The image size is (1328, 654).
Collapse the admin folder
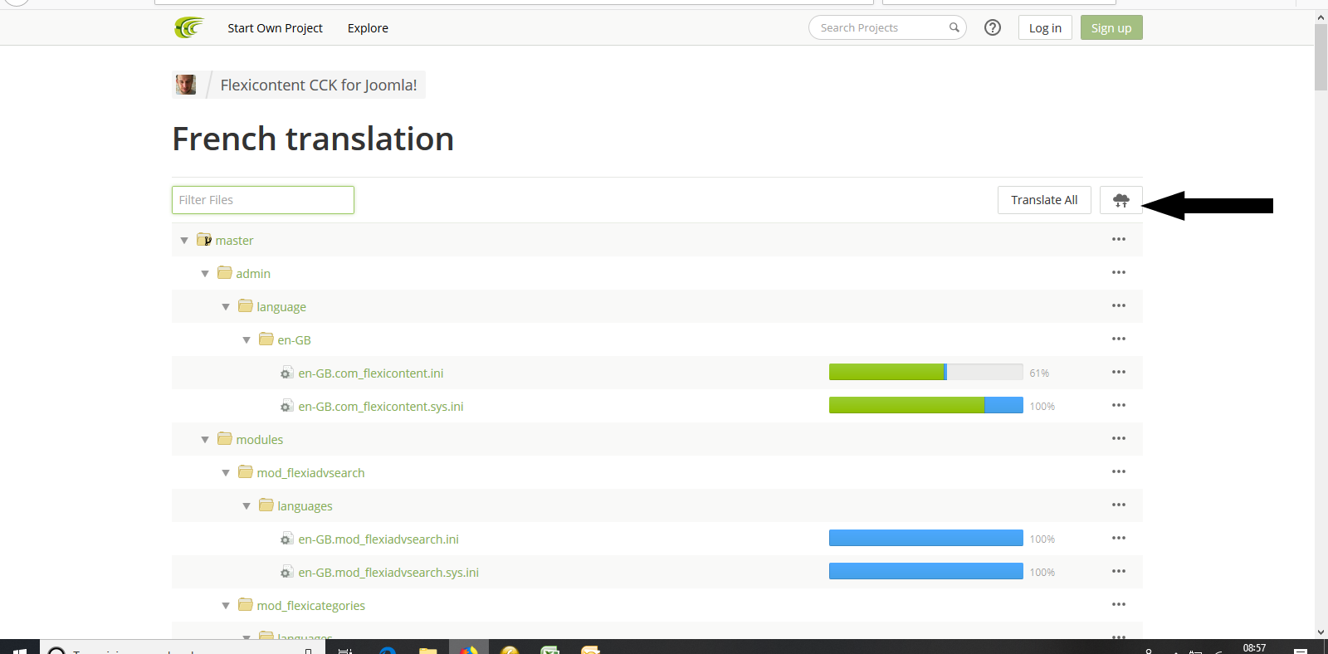205,274
